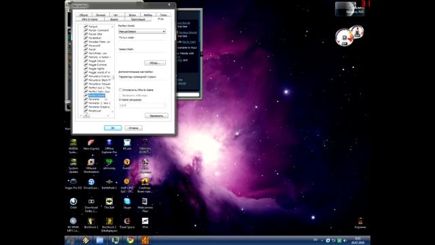Switch to the Общие tab
The height and width of the screenshot is (245, 435).
click(84, 15)
